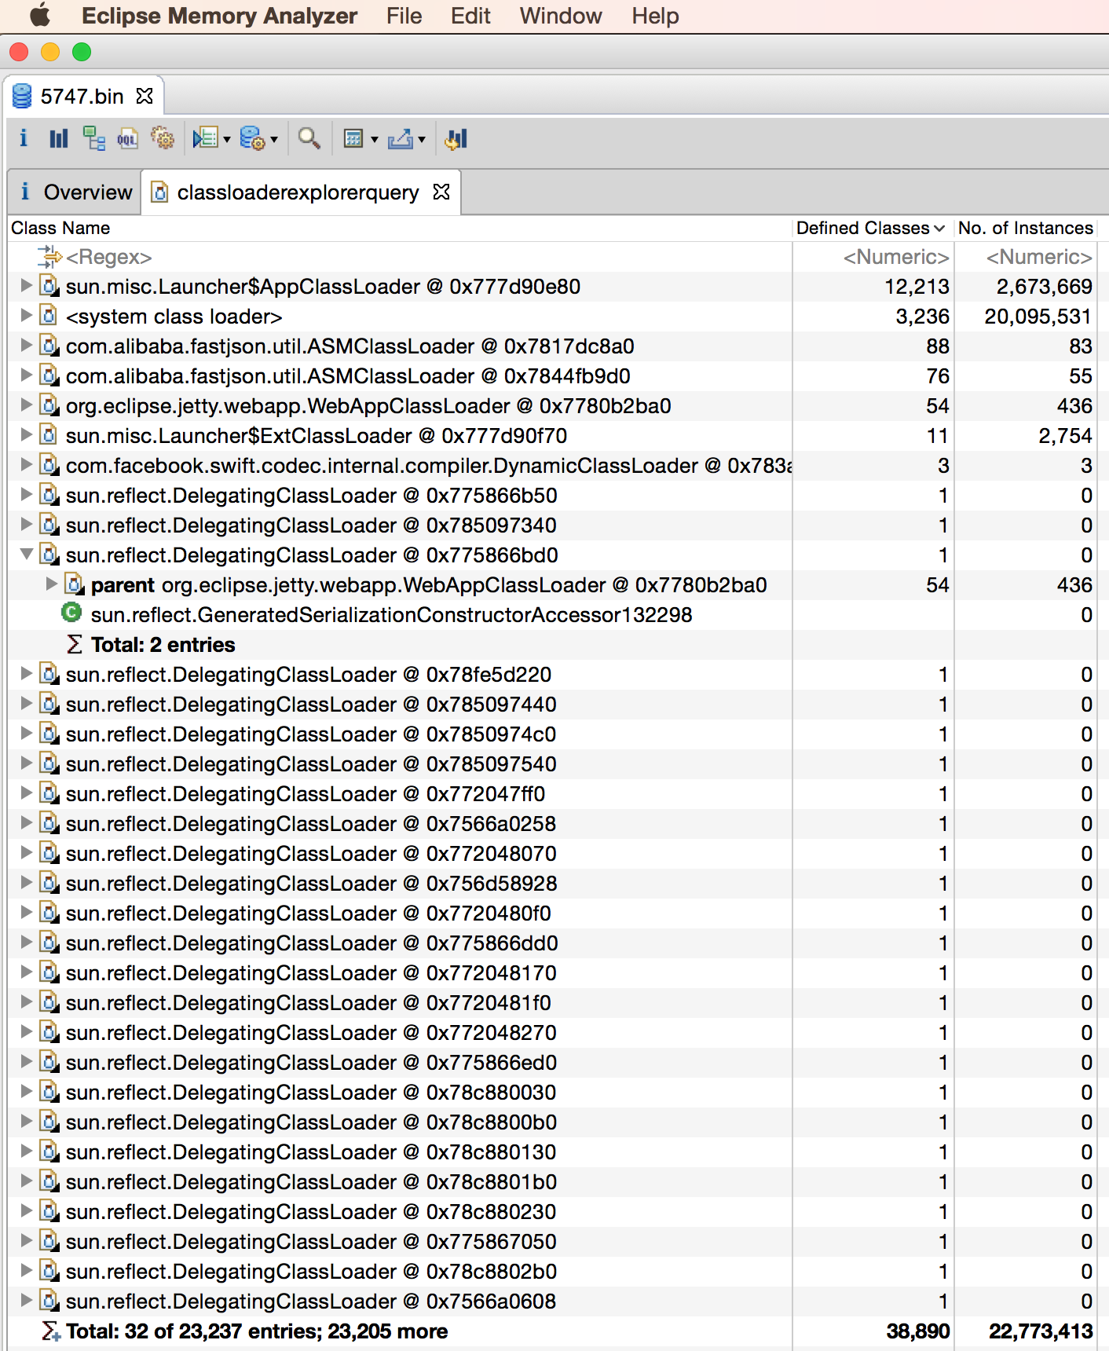
Task: Expand DynamicClassLoader @ 0x783a row
Action: click(26, 465)
